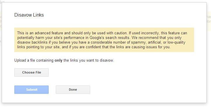This screenshot has width=211, height=109.
Task: Click "low-quality" at the warning's third line end
Action: tap(176, 42)
